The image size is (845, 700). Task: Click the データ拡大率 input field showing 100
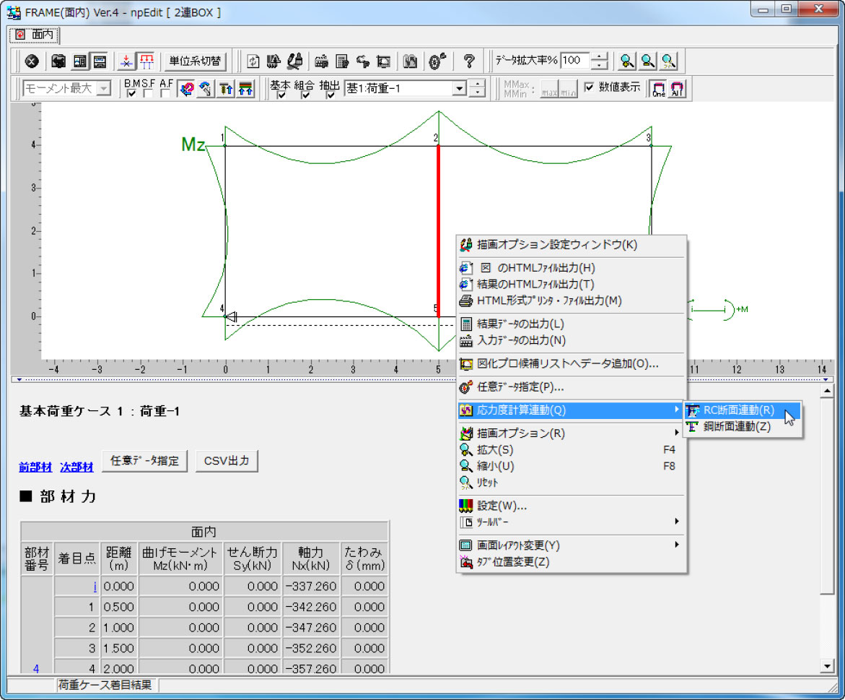click(575, 61)
